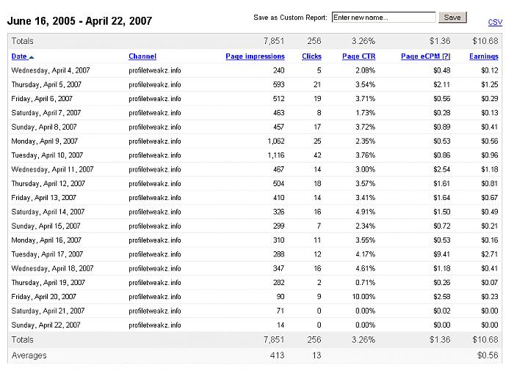Click average impressions value 413
Screen dimensions: 514x373
(278, 355)
